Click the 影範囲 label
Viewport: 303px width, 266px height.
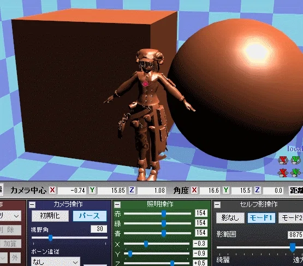(226, 234)
